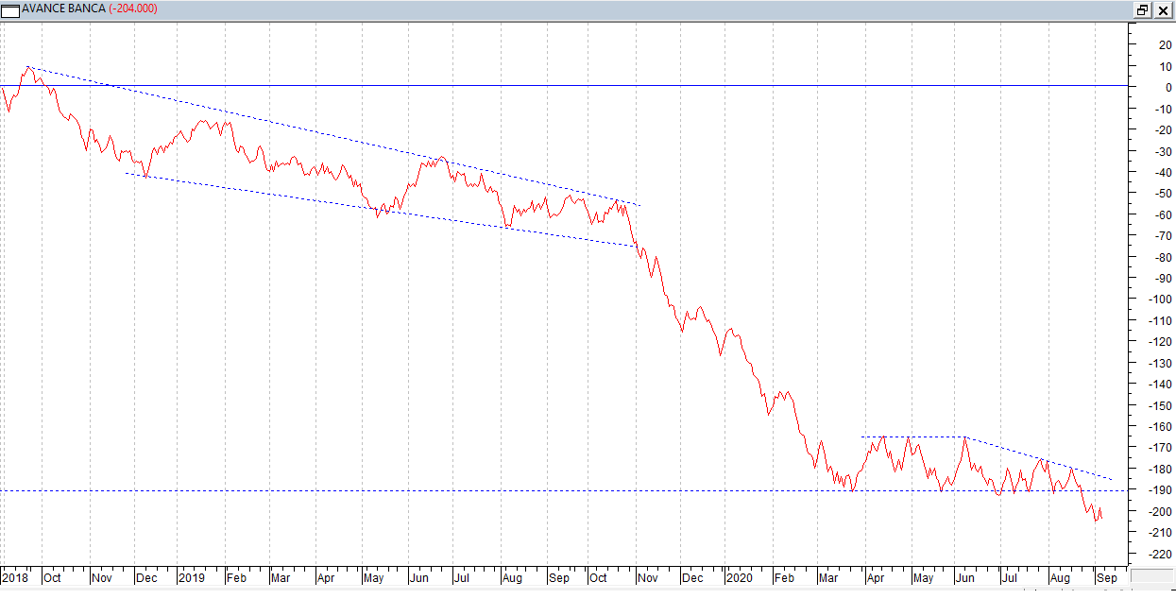Click the gray box right of time axis

coord(1152,576)
